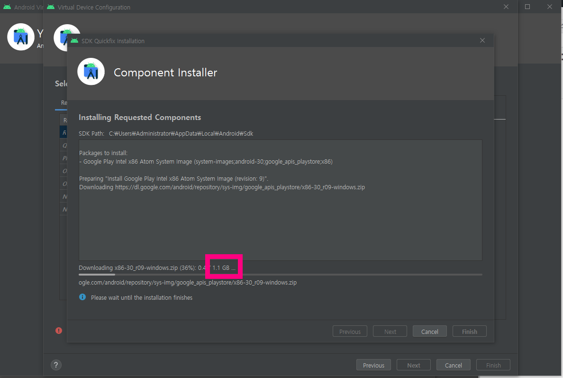Click Cancel in the Component Installer dialog
Screen dimensions: 563x378
(429, 332)
